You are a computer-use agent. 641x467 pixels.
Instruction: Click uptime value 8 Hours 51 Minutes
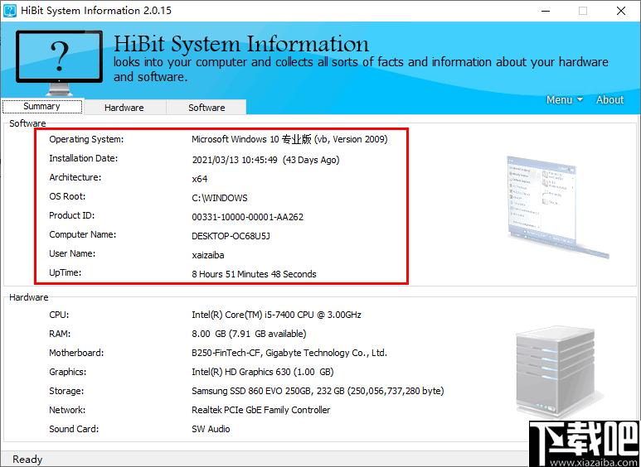coord(254,274)
